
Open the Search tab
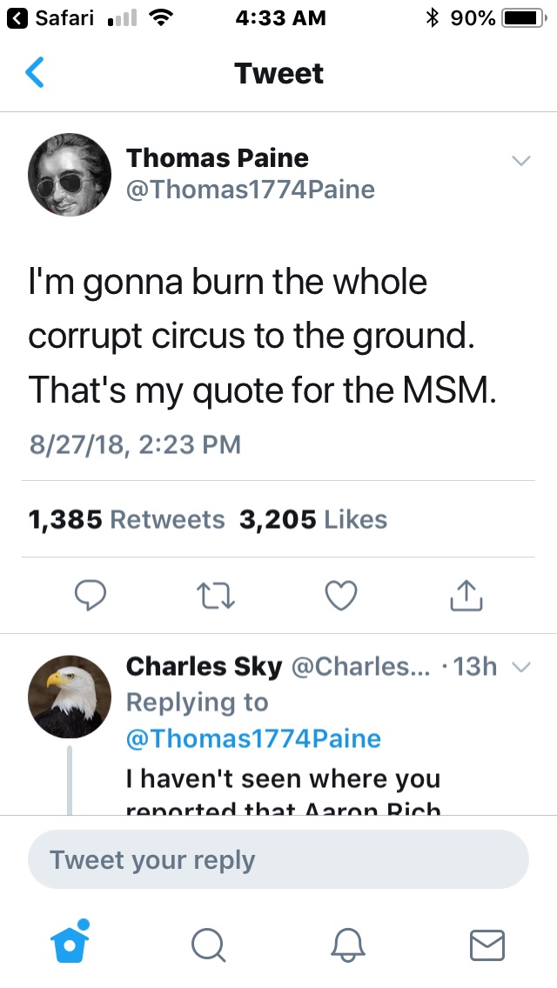click(x=209, y=945)
